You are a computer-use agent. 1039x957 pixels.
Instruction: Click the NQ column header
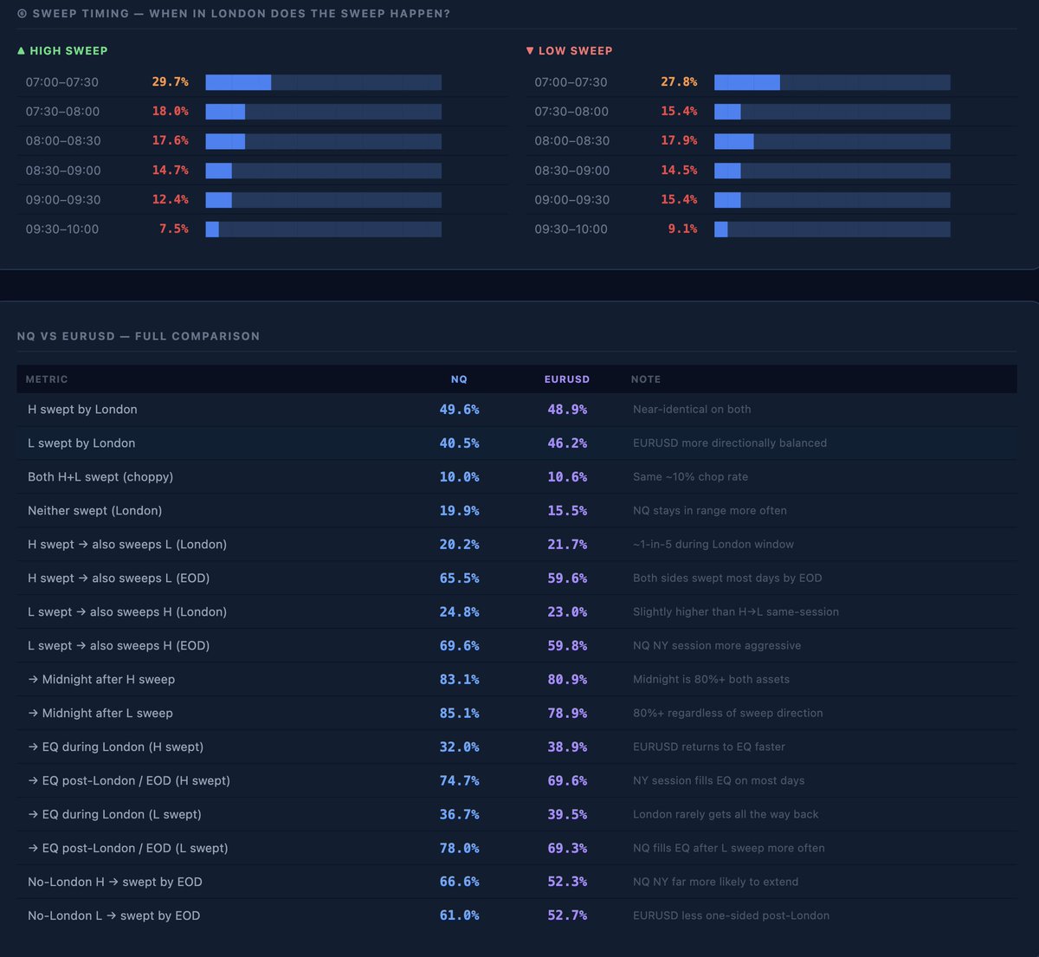[x=459, y=379]
